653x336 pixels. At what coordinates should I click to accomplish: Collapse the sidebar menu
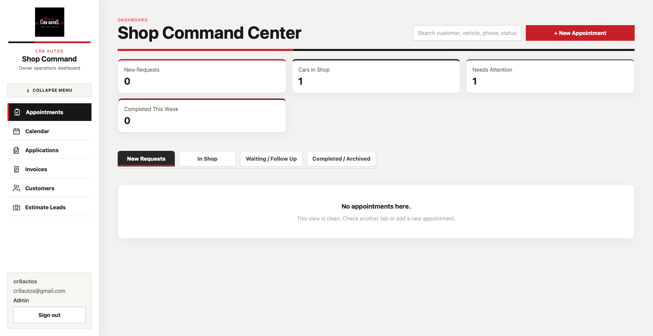tap(50, 90)
